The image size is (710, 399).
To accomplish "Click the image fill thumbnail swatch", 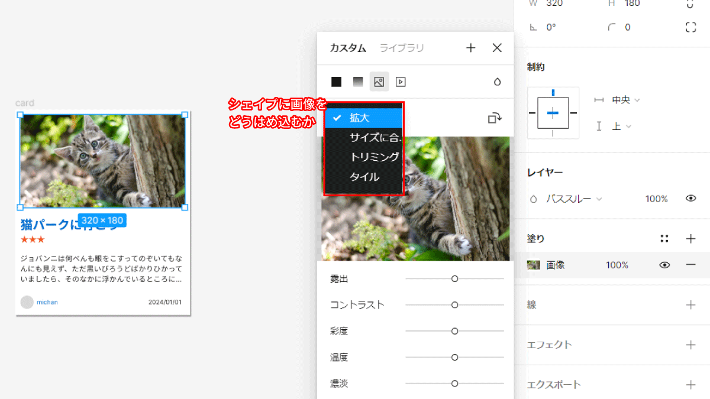I will coord(533,265).
